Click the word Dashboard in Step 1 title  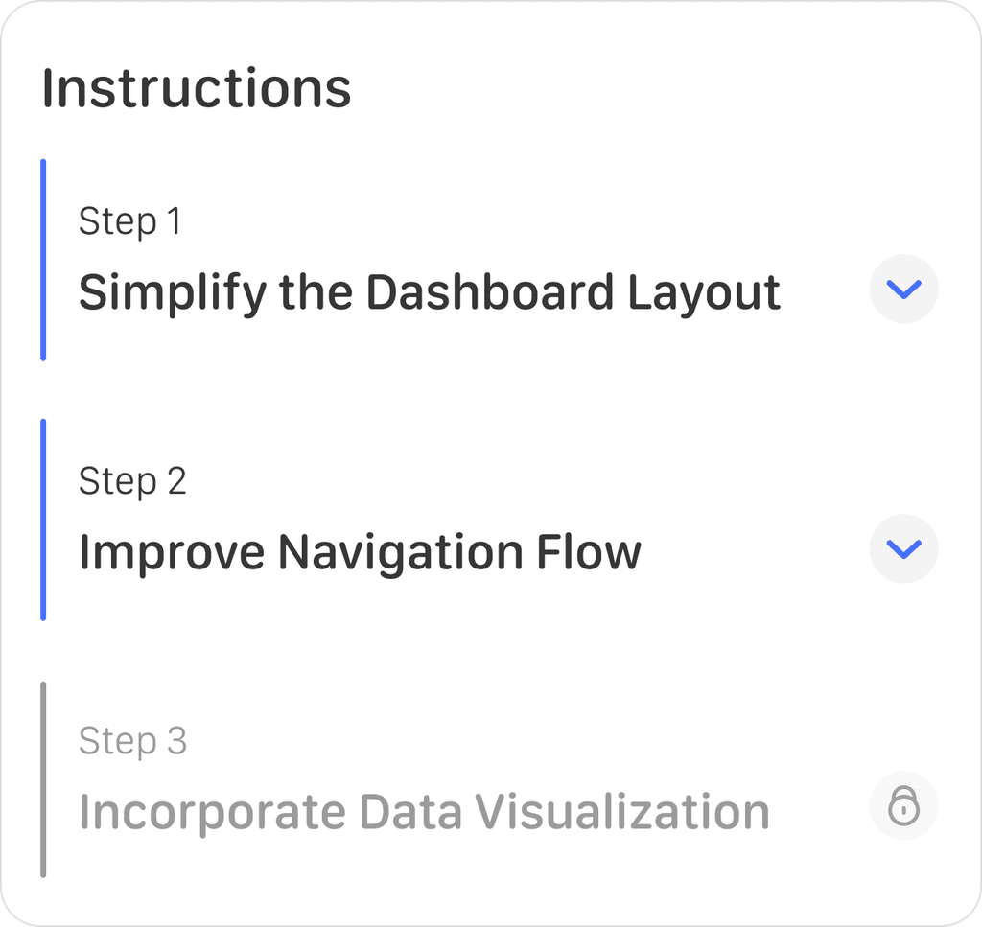click(x=489, y=292)
